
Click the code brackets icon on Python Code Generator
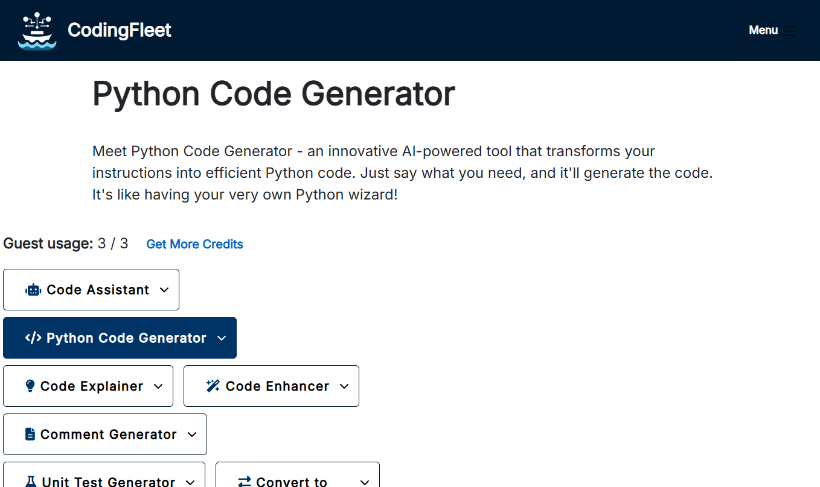pos(33,338)
